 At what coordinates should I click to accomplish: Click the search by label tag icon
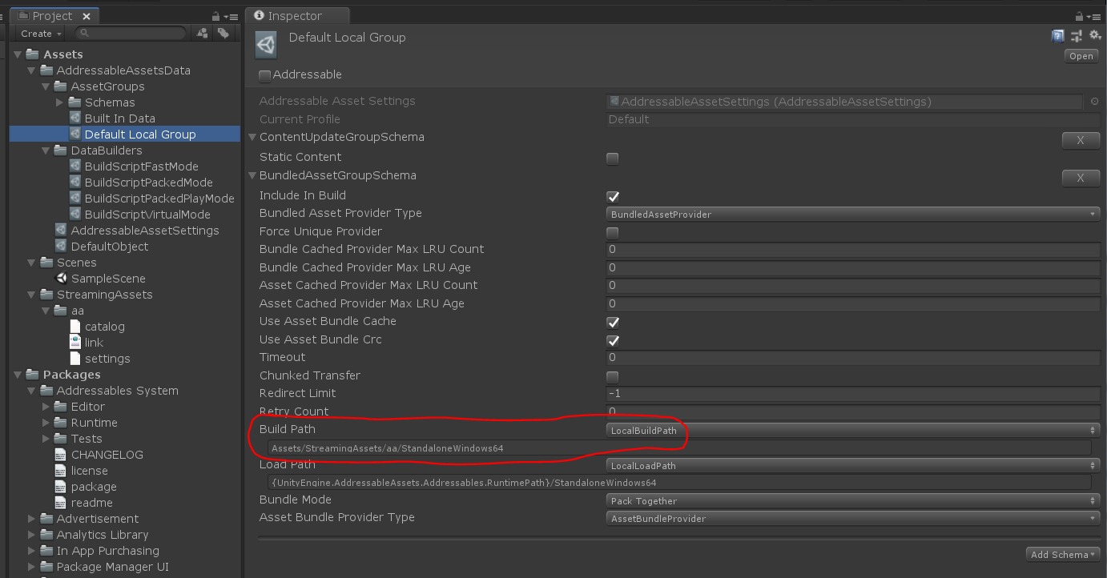pyautogui.click(x=223, y=33)
